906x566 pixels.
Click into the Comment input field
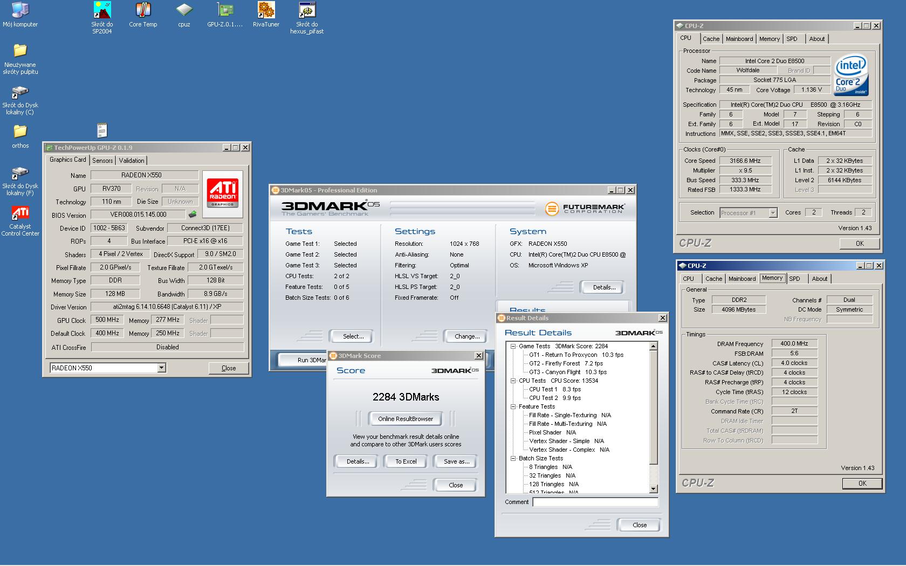coord(595,502)
